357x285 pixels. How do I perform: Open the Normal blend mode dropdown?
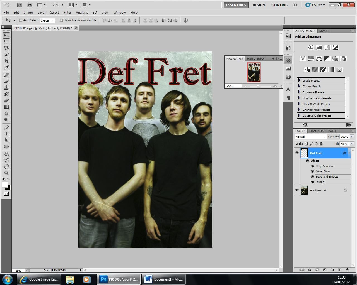click(310, 137)
